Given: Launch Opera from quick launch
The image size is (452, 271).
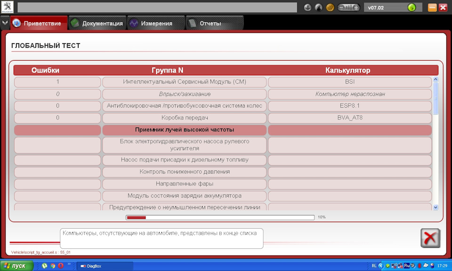Looking at the screenshot, I should [x=61, y=266].
